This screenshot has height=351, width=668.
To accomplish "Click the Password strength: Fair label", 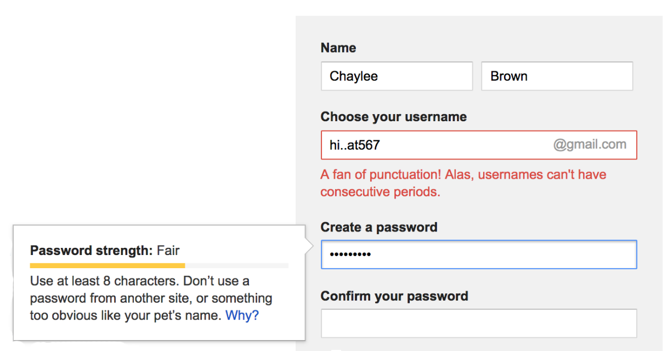I will (104, 251).
